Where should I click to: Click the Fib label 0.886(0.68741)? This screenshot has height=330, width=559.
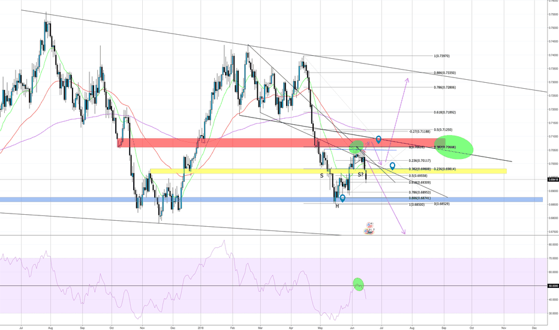click(420, 198)
